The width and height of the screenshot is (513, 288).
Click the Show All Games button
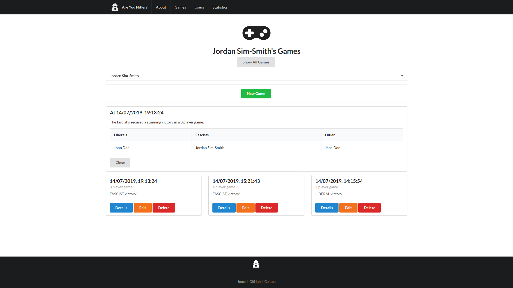pos(256,62)
